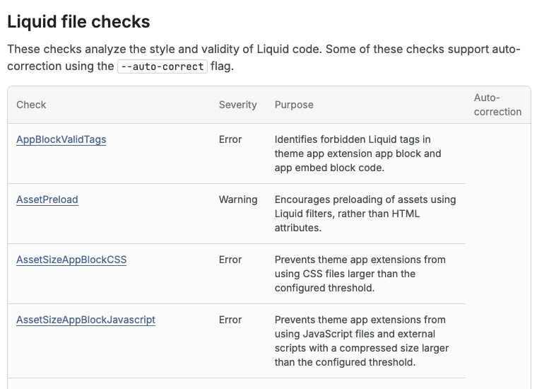The height and width of the screenshot is (389, 537).
Task: Click the 'Encourages preloading of assets' description
Action: click(365, 214)
